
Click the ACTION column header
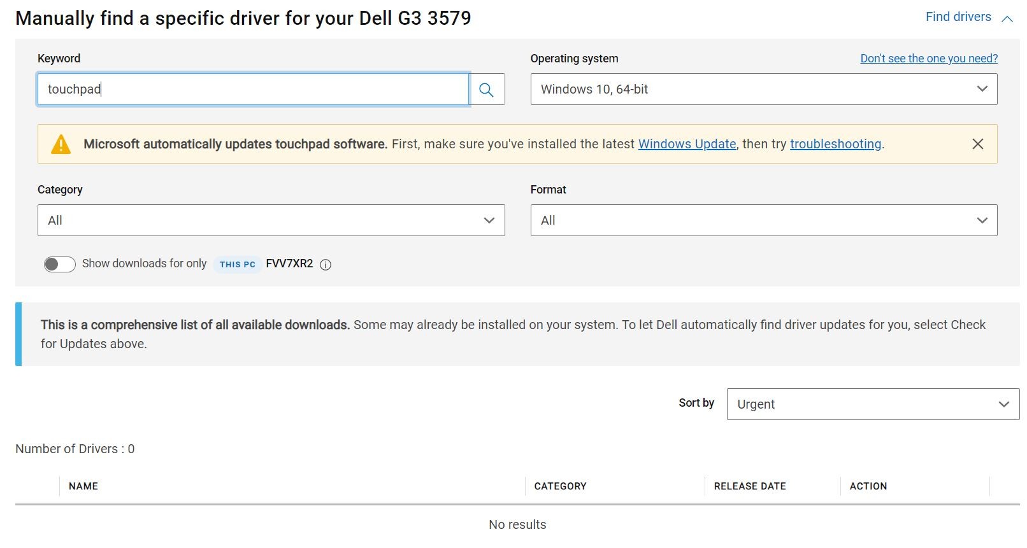pos(868,486)
